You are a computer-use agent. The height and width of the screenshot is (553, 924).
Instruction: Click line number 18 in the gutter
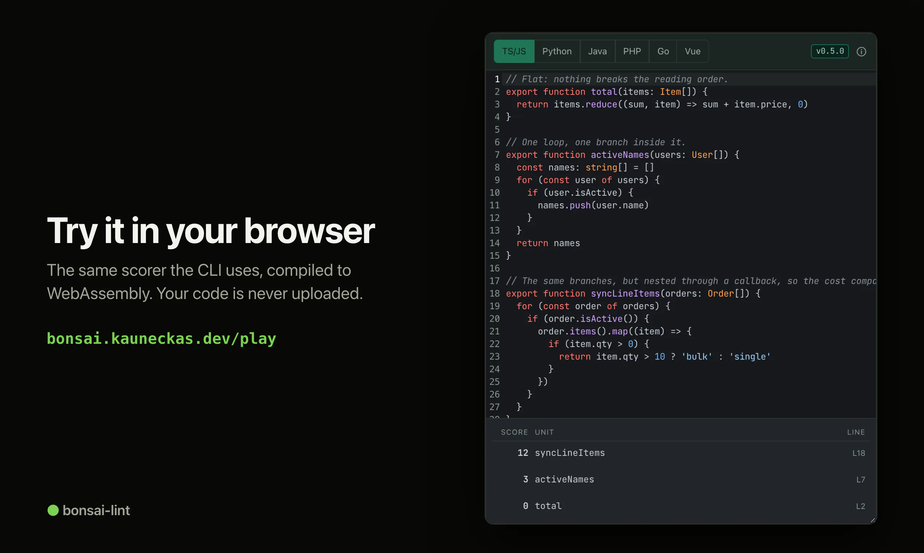[494, 293]
